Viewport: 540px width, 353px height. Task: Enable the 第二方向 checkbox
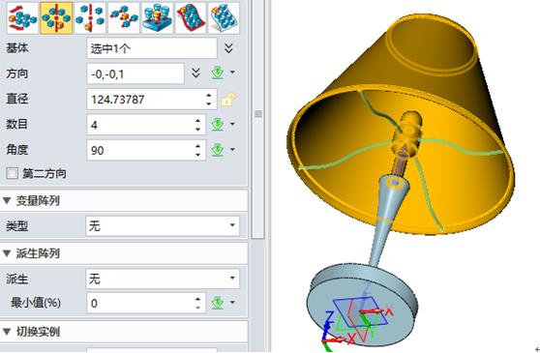(12, 173)
